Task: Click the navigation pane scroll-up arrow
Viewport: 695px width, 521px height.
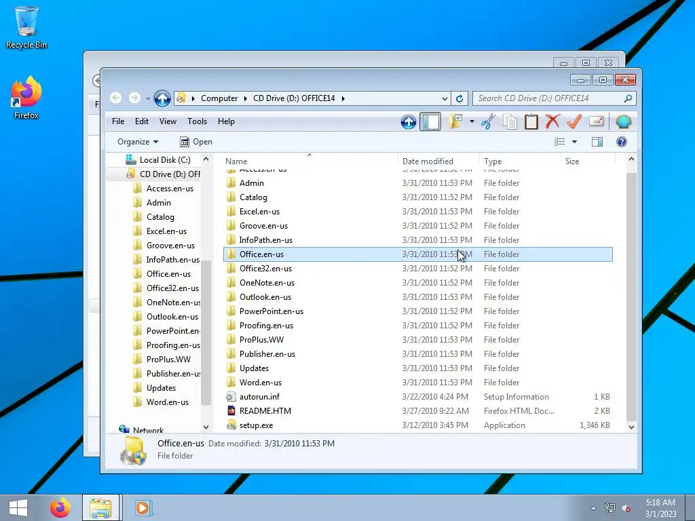Action: 206,159
